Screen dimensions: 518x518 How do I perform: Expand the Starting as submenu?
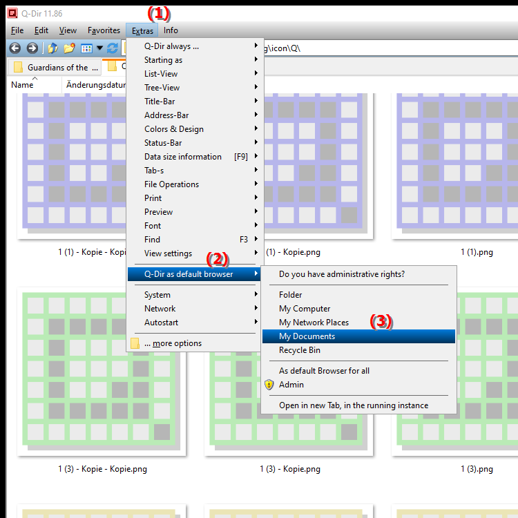(x=195, y=60)
